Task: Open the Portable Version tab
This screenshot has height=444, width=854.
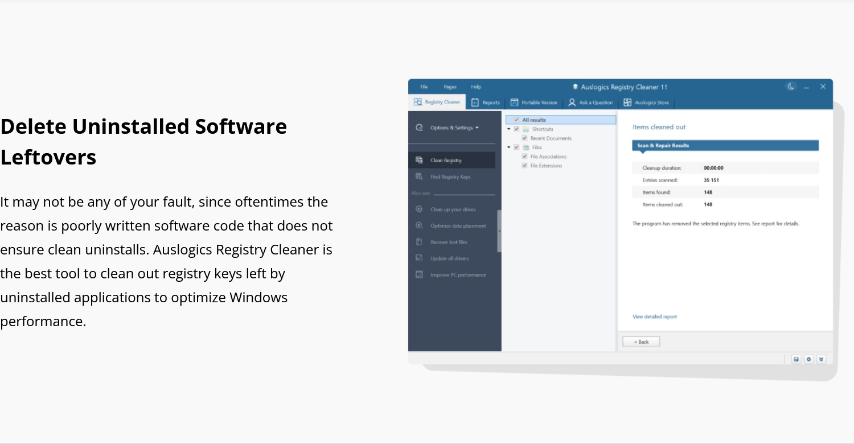Action: [534, 102]
